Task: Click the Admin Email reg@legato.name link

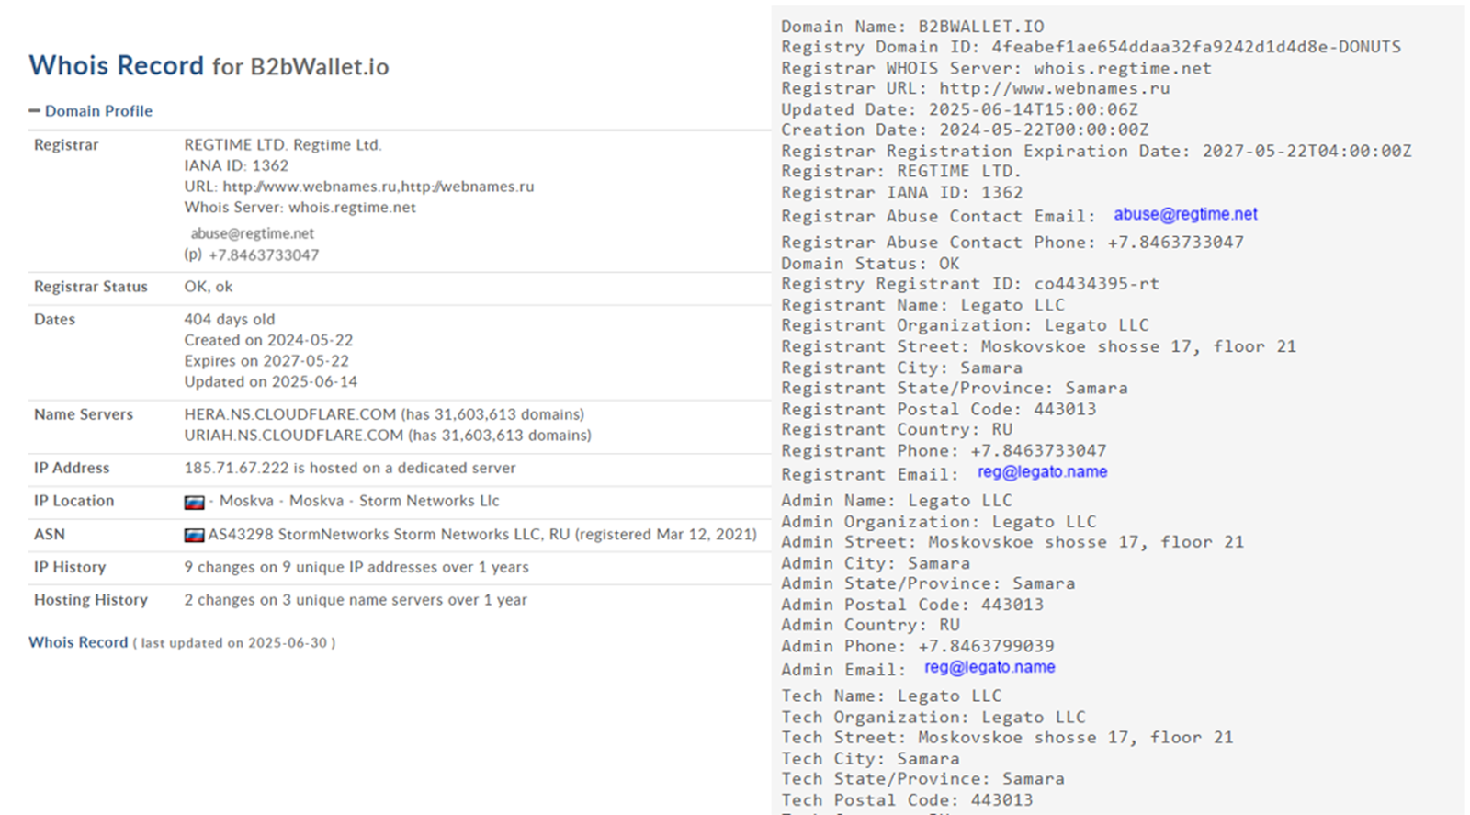Action: coord(989,667)
